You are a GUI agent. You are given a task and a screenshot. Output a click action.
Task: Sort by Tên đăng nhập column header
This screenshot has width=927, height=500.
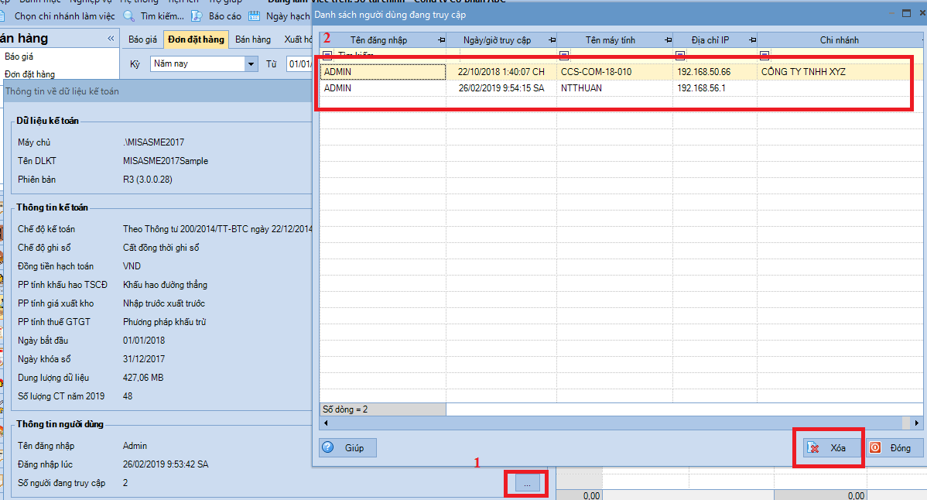378,40
